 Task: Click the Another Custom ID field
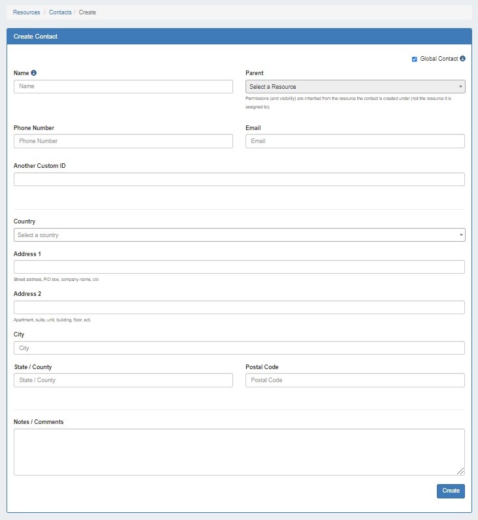[239, 180]
